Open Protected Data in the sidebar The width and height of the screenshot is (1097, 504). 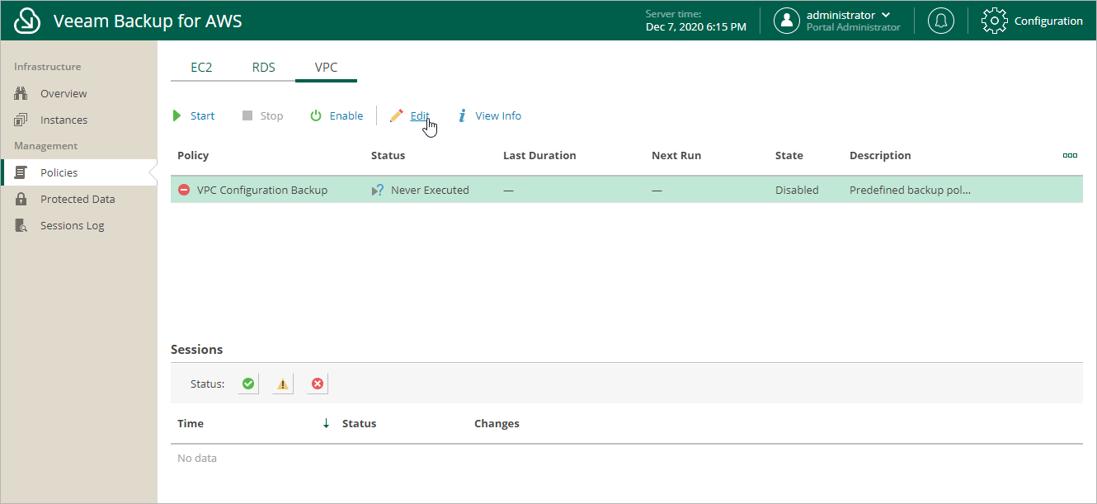78,199
